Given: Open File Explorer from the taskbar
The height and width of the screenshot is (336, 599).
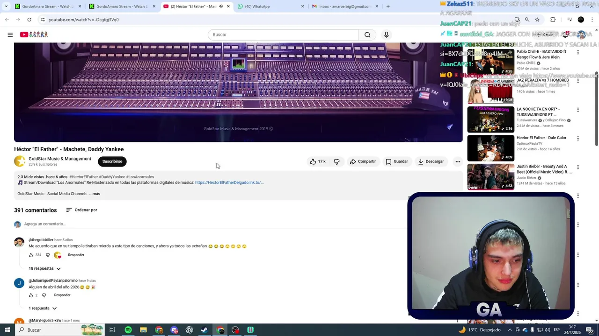Looking at the screenshot, I should click(143, 330).
